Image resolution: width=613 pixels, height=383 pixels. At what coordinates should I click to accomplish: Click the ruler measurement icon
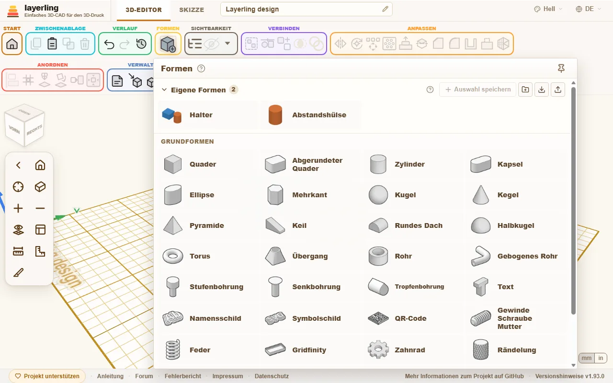[18, 251]
